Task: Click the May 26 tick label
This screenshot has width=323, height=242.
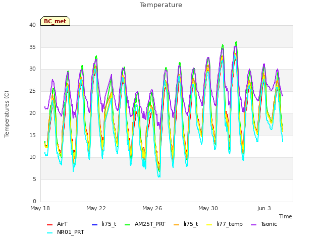Action: [152, 208]
